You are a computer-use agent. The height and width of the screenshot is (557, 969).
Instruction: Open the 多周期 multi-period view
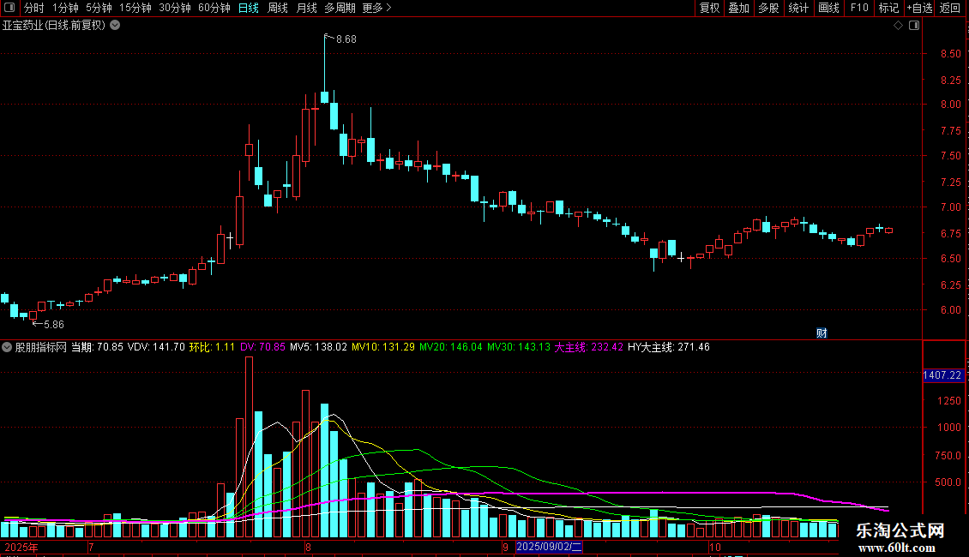(x=340, y=8)
